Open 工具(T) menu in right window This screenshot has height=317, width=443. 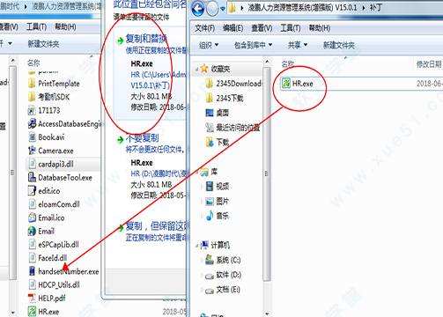(291, 28)
